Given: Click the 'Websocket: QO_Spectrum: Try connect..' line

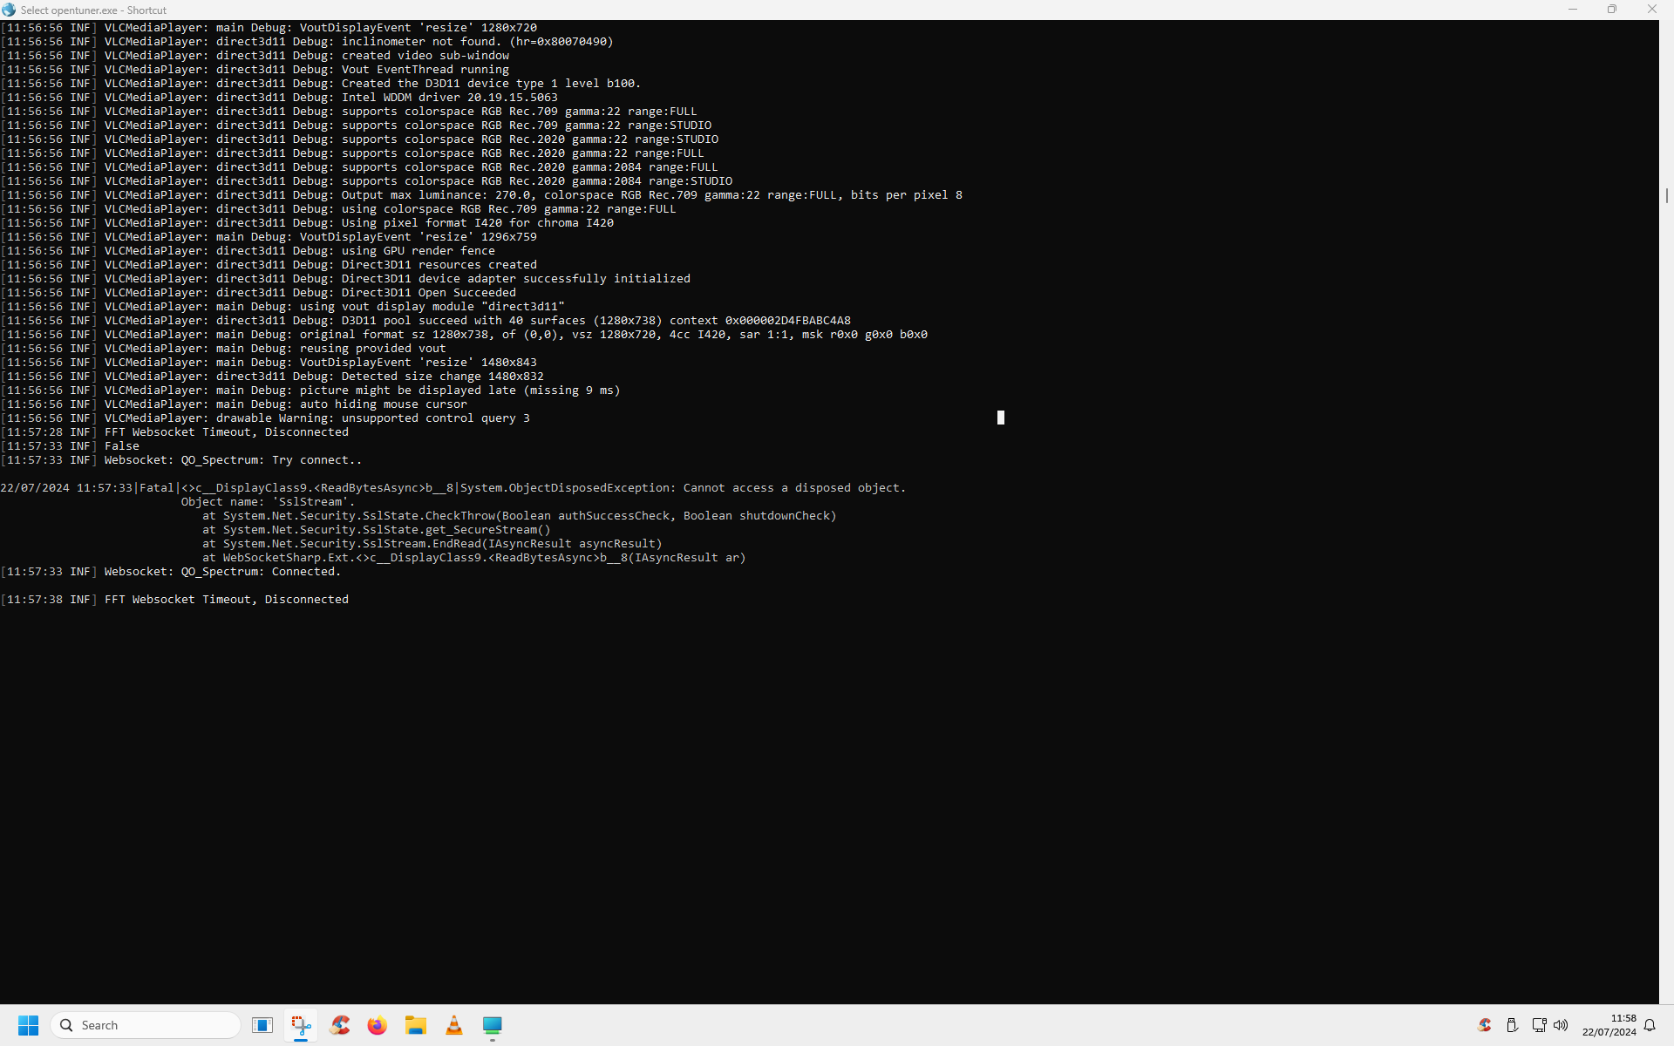Looking at the screenshot, I should pos(181,460).
